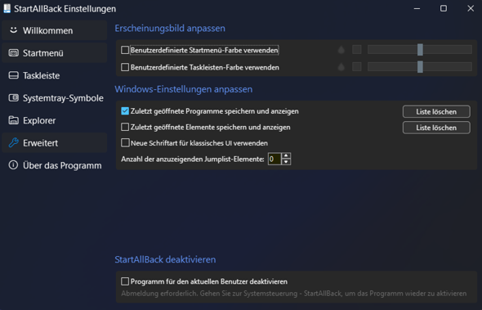The image size is (482, 310).
Task: Click the Startmenü sidebar icon
Action: 13,53
